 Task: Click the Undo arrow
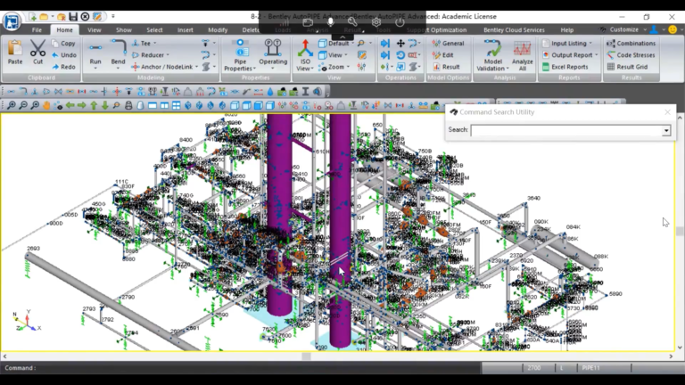pyautogui.click(x=55, y=55)
